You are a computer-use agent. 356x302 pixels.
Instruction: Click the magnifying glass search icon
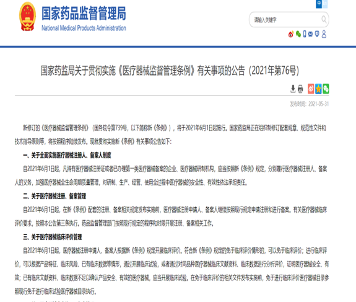(x=324, y=20)
